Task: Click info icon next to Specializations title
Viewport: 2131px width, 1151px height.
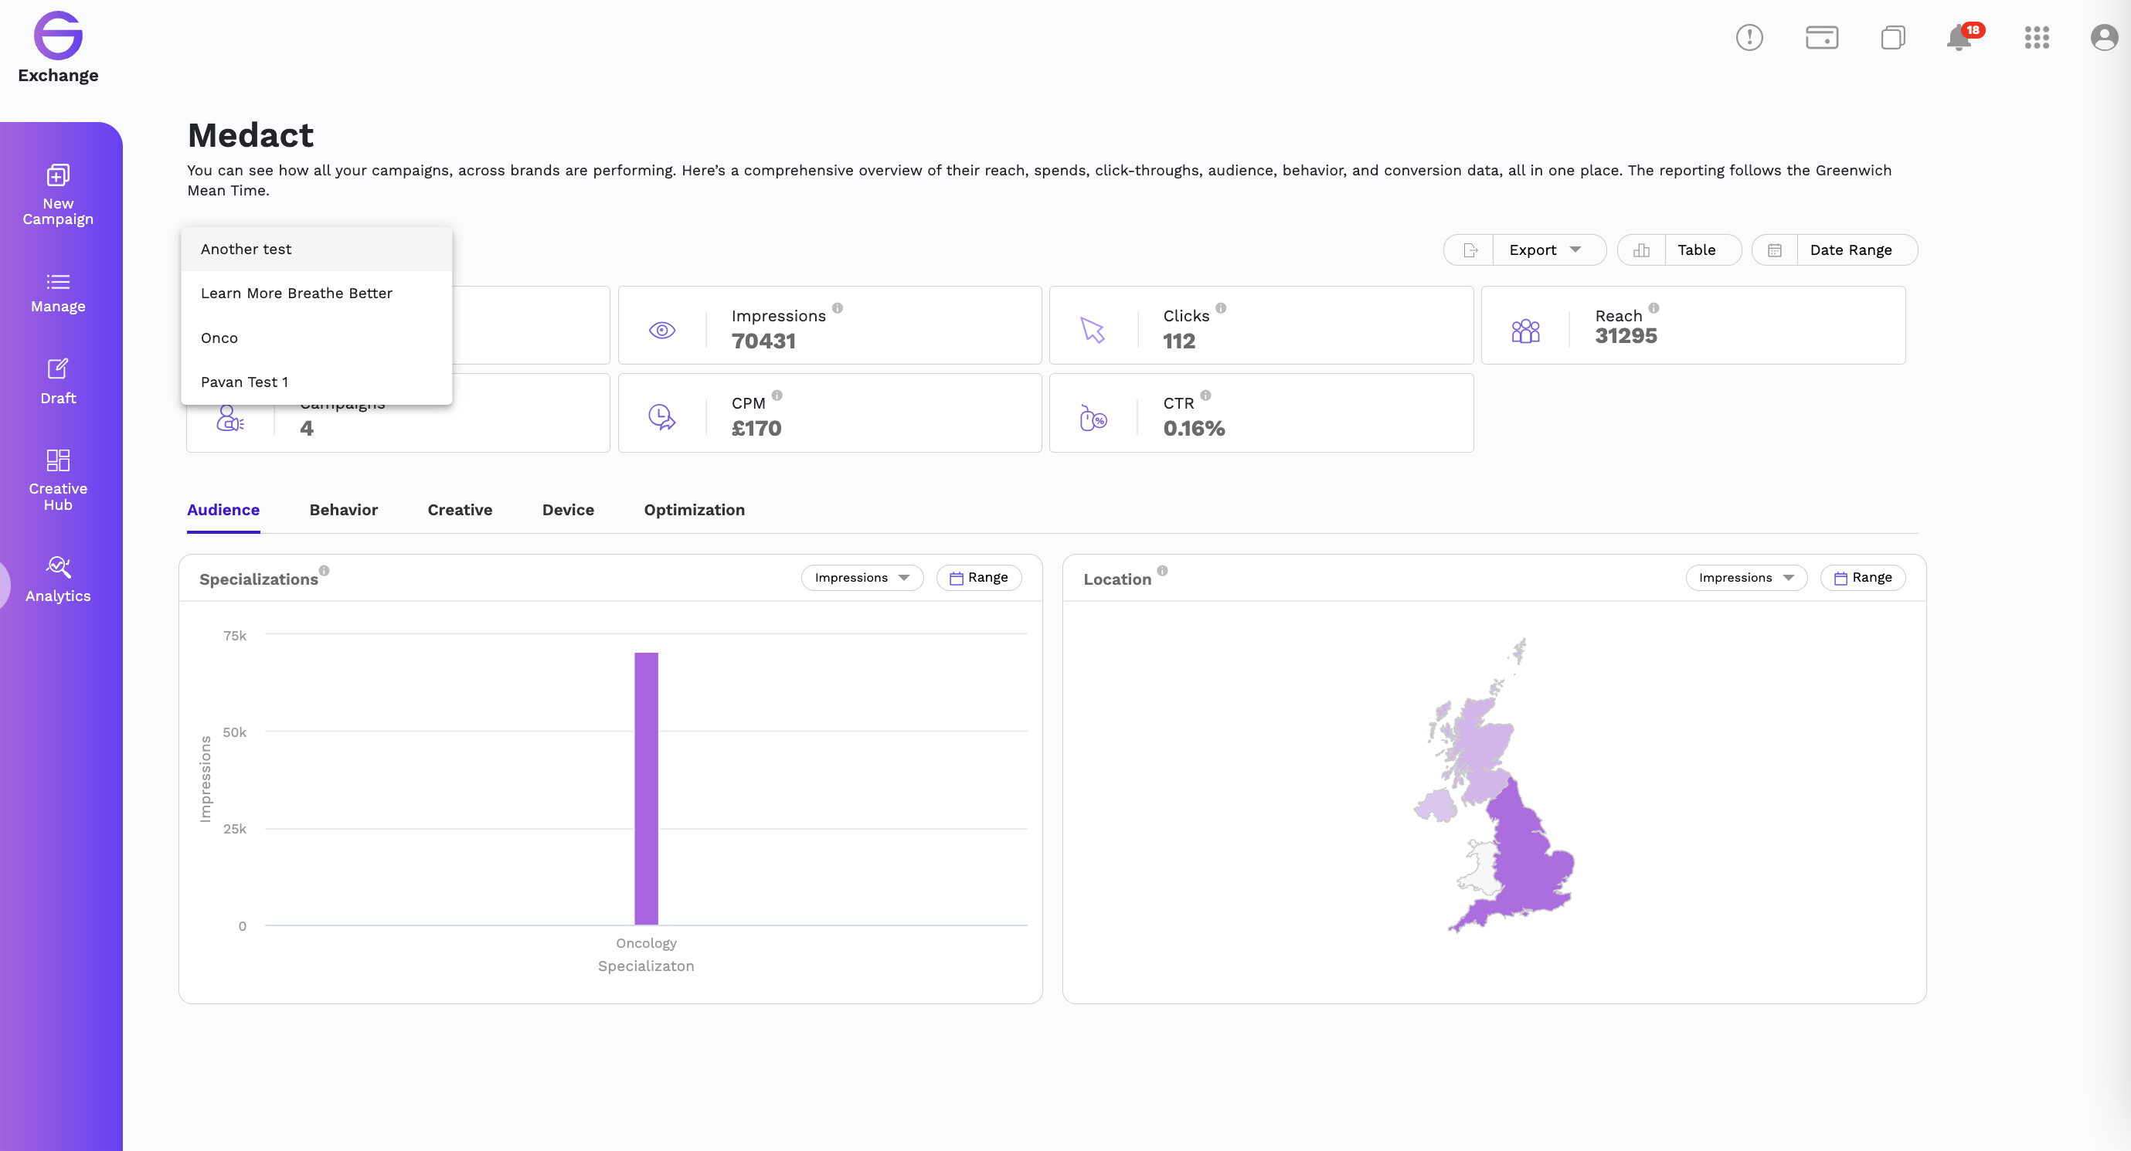Action: coord(325,571)
